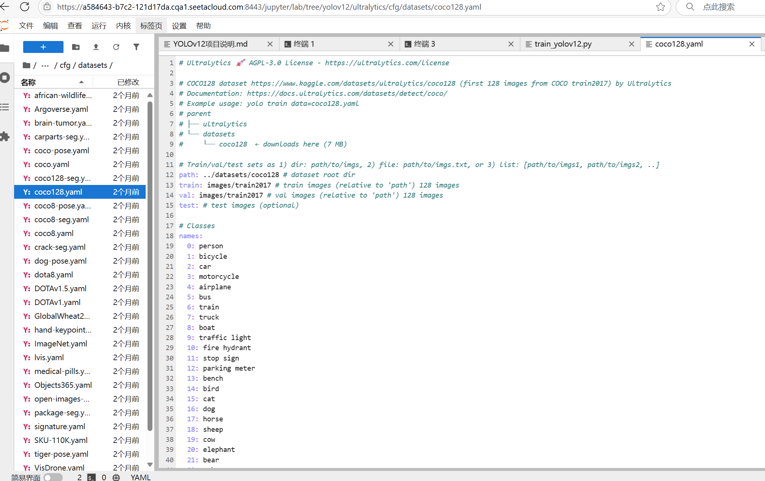
Task: Switch to train_yolov12.py tab
Action: (563, 44)
